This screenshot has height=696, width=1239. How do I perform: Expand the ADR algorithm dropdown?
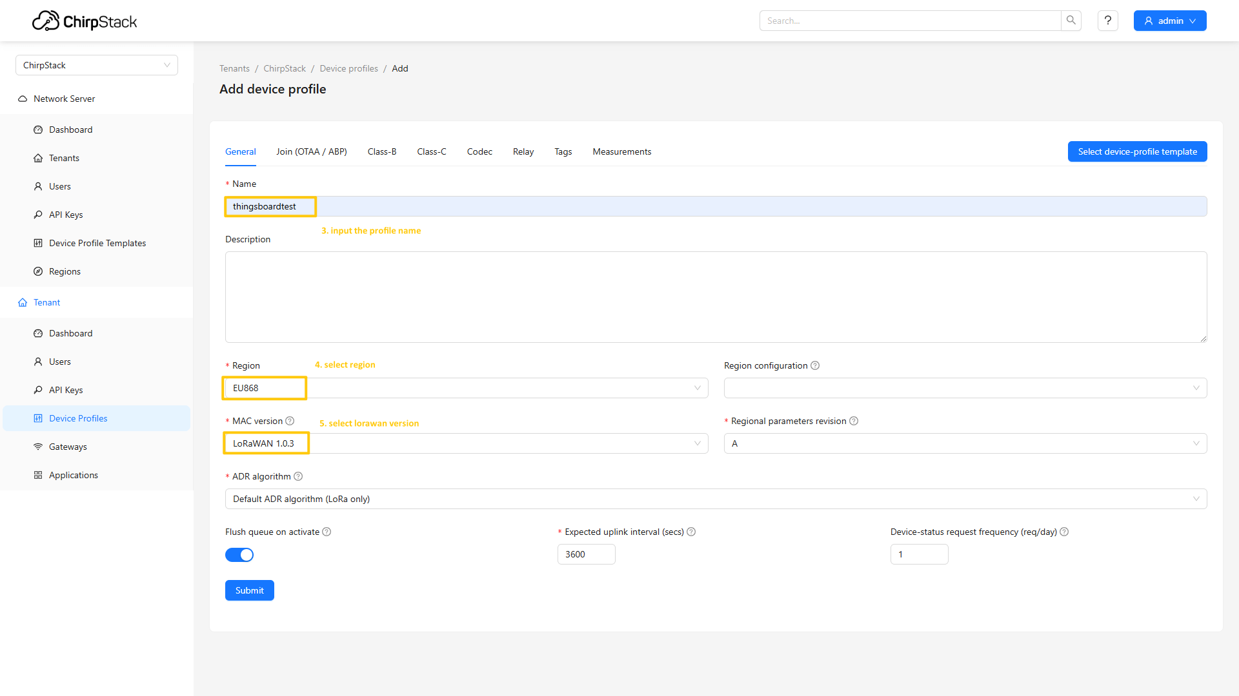[715, 499]
